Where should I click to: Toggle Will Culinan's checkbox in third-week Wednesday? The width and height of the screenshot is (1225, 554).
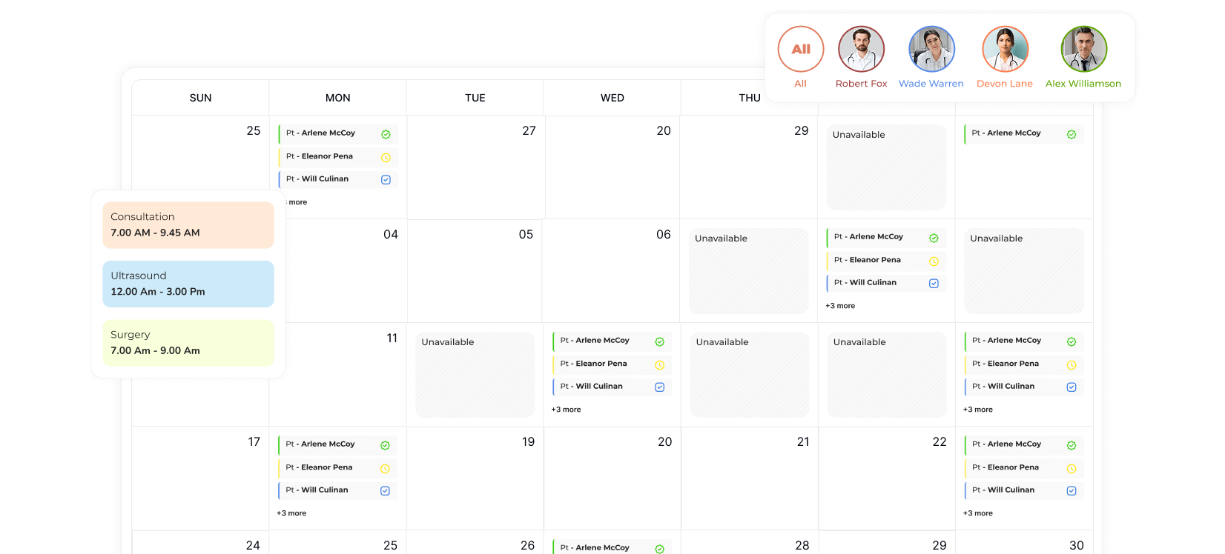659,387
